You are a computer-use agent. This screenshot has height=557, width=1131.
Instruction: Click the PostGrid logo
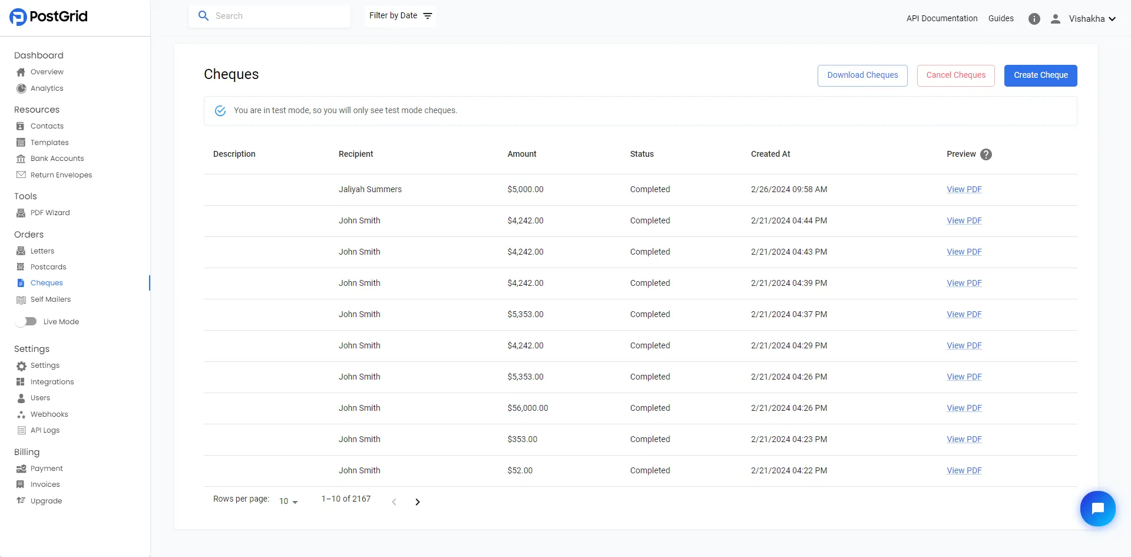pos(48,17)
